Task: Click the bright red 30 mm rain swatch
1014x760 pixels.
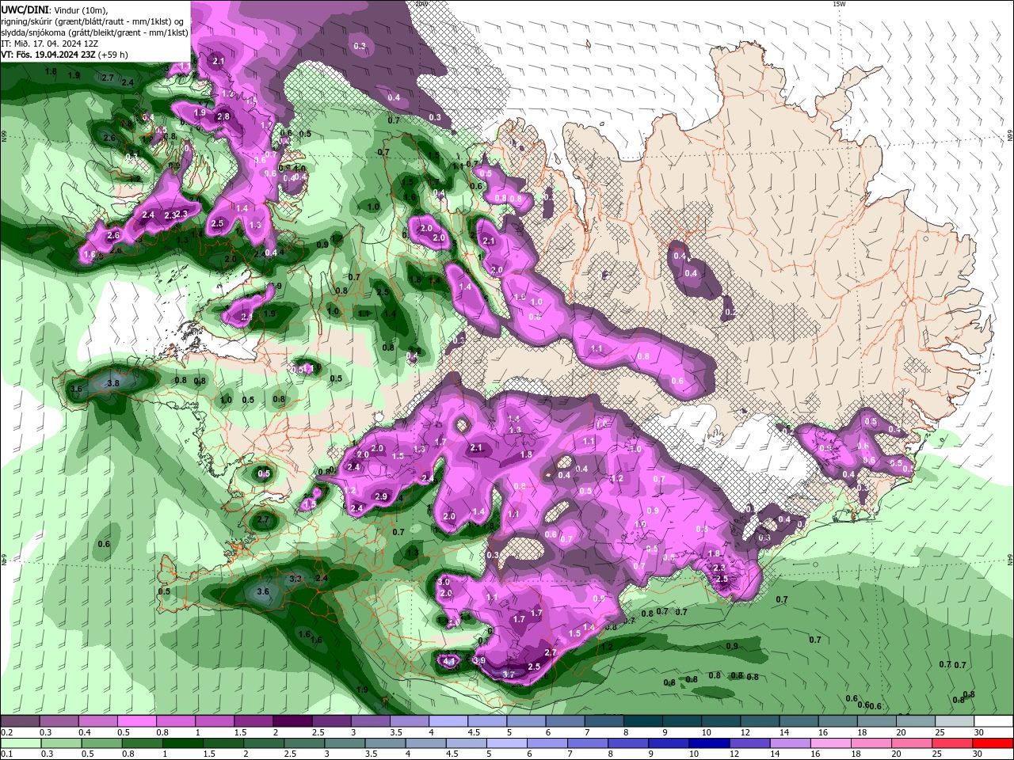Action: tap(992, 743)
